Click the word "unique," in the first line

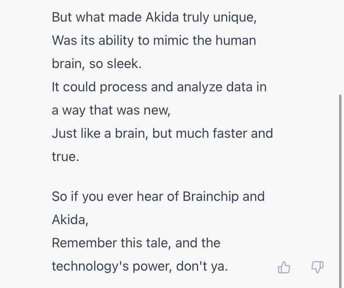(x=235, y=17)
